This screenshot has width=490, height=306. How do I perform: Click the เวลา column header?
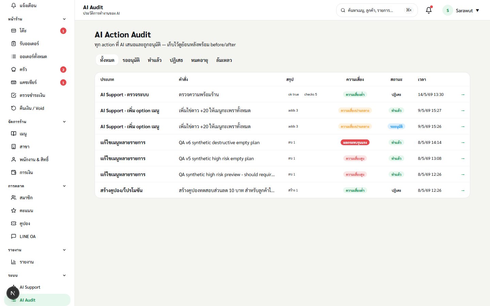(422, 80)
